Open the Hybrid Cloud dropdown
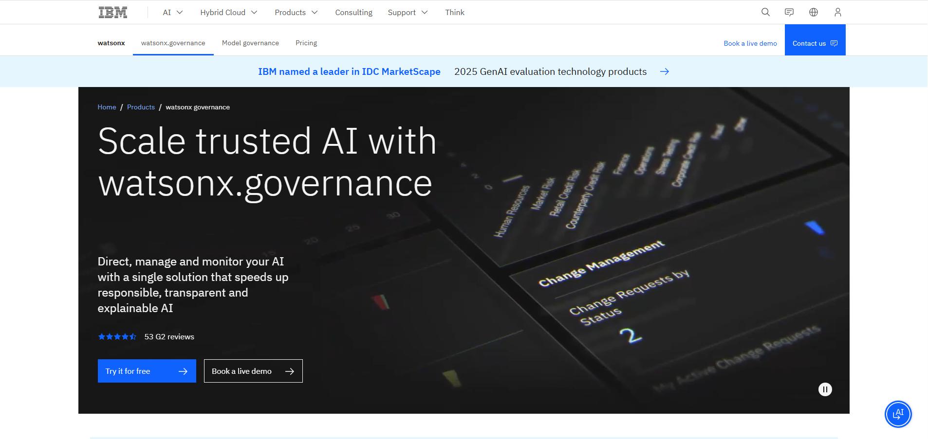This screenshot has height=439, width=928. (228, 12)
